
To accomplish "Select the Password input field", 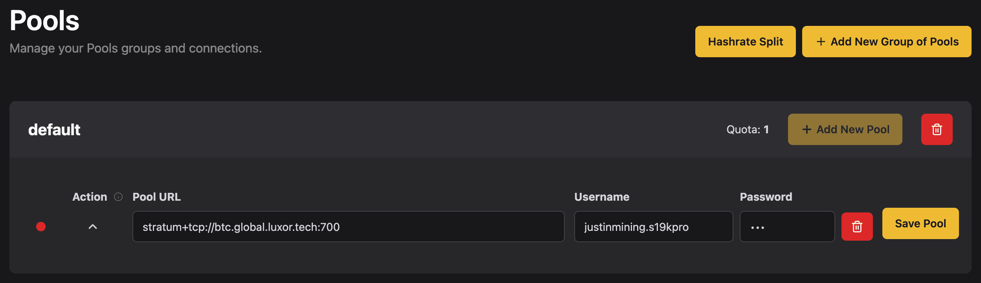I will (x=787, y=227).
